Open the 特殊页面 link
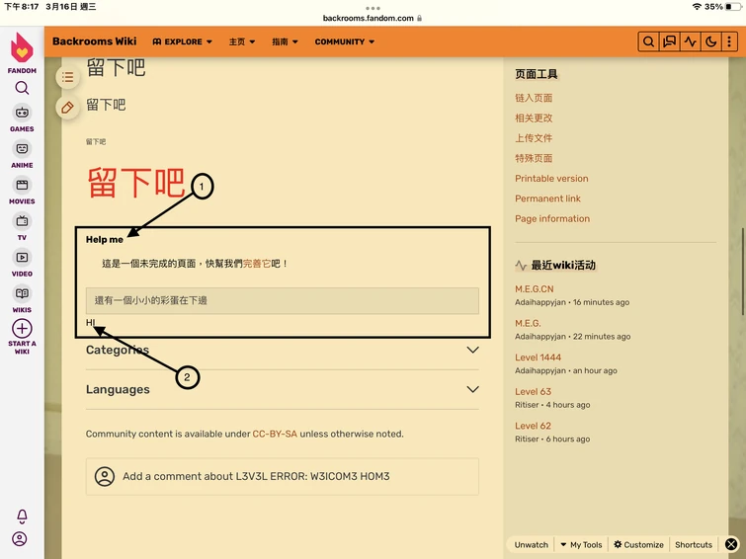This screenshot has height=559, width=746. (x=534, y=158)
